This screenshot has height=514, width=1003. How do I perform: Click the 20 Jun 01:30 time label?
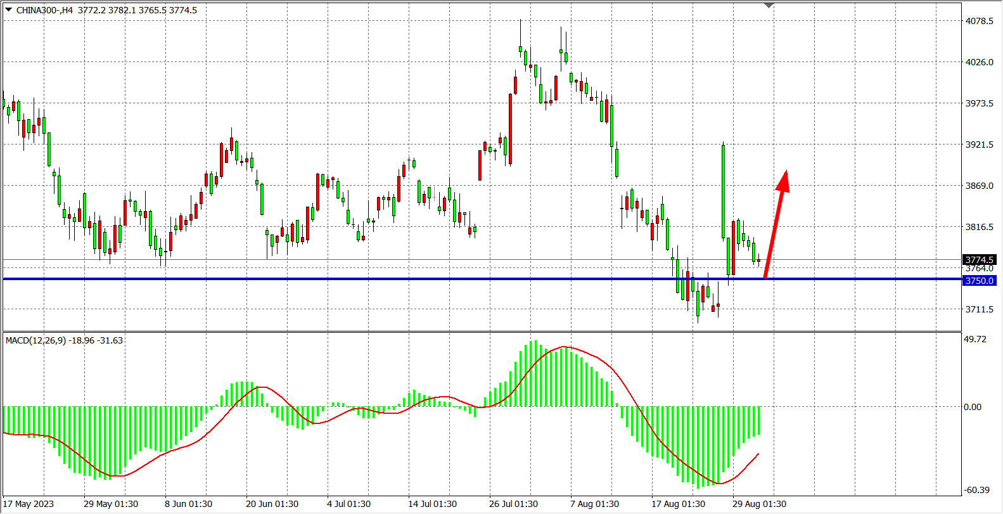272,504
